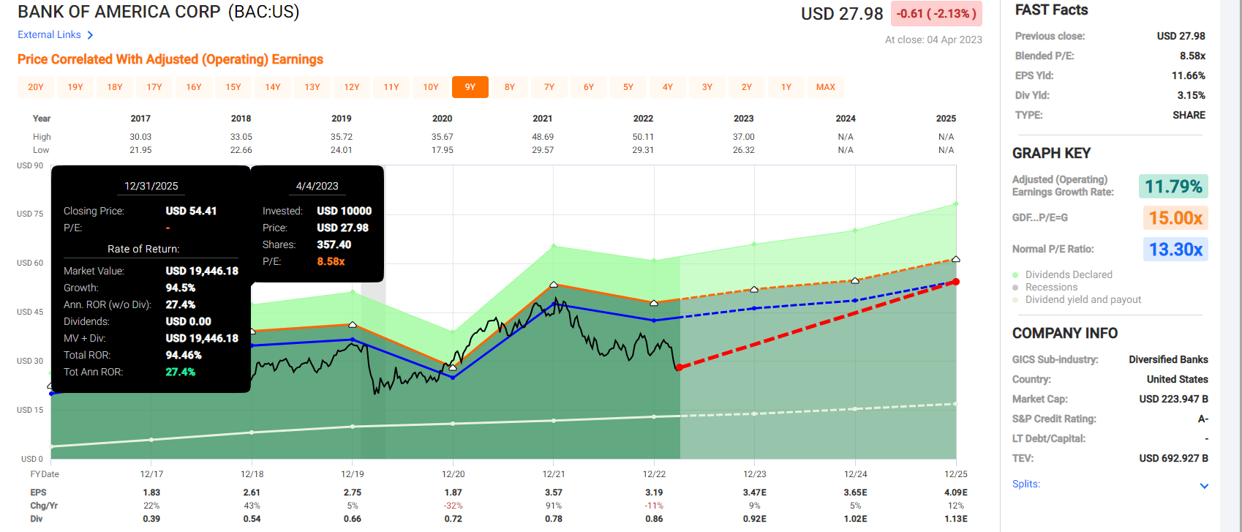Click the blue dot marker at 12/24
This screenshot has height=532, width=1242.
[x=855, y=300]
